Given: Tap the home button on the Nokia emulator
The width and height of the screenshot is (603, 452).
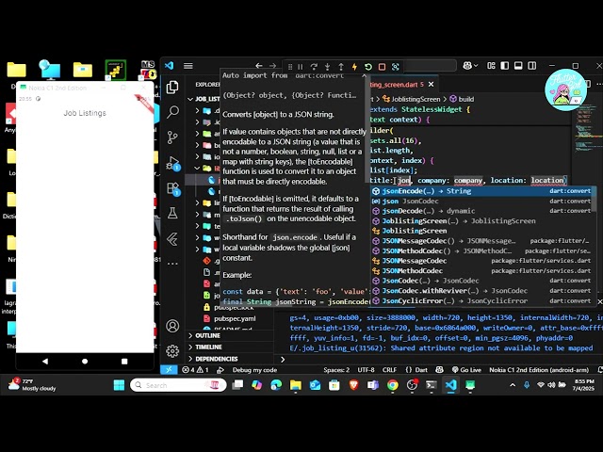Looking at the screenshot, I should pos(85,362).
